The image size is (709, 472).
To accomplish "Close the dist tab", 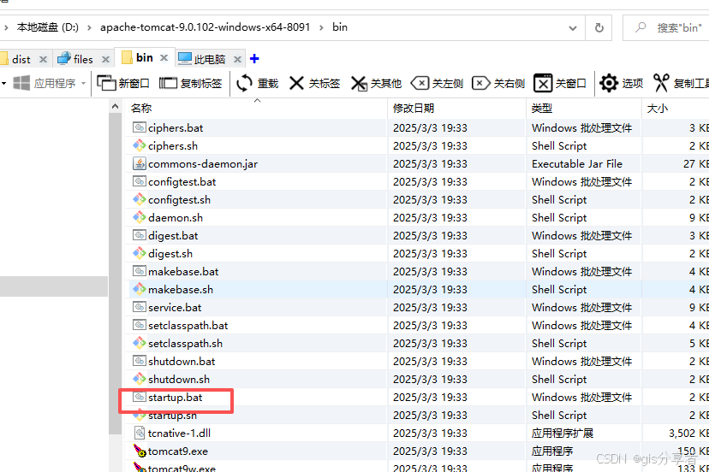I will tap(43, 59).
